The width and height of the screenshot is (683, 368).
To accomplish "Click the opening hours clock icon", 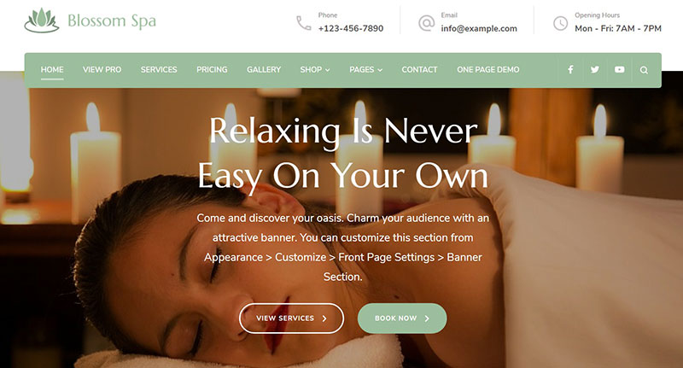I will [x=560, y=23].
